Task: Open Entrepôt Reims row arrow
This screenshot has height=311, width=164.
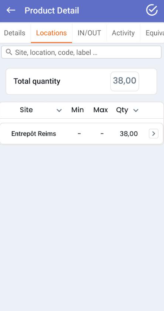Action: tap(153, 134)
